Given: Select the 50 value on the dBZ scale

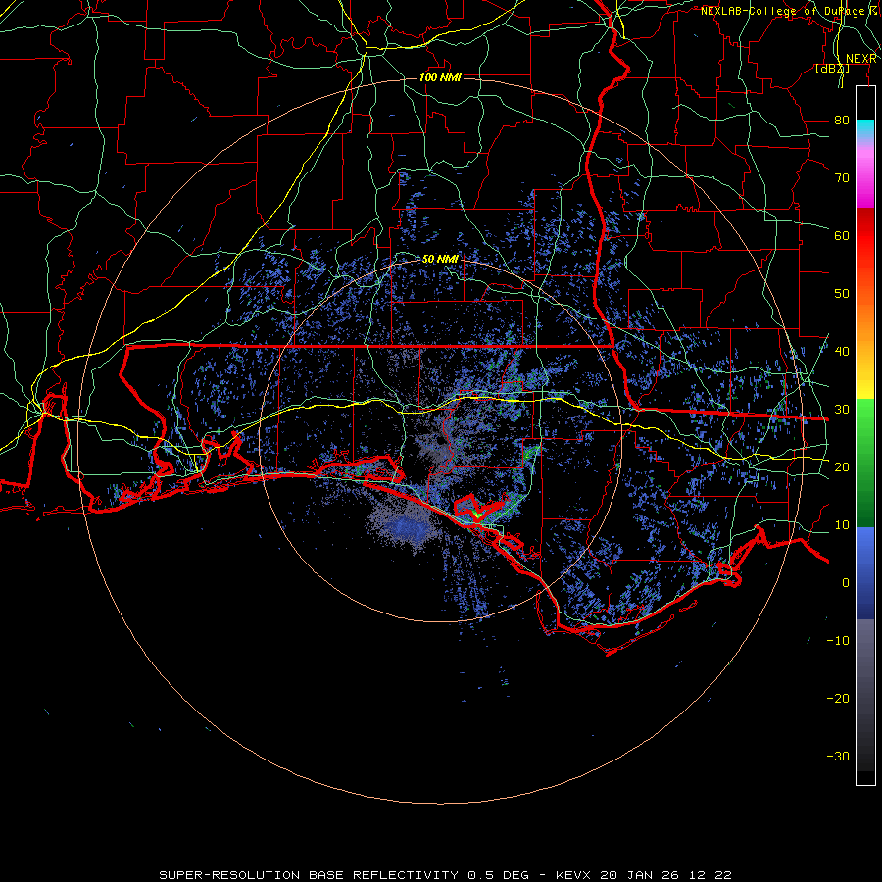Looking at the screenshot, I should [842, 294].
